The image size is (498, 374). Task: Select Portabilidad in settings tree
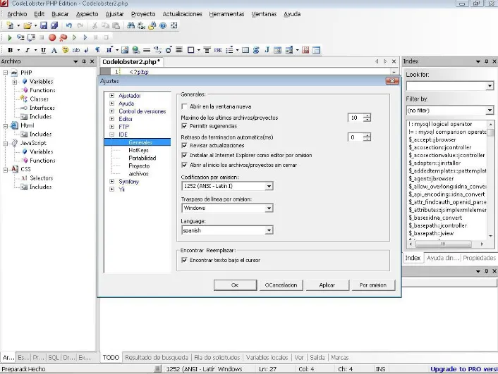click(142, 158)
